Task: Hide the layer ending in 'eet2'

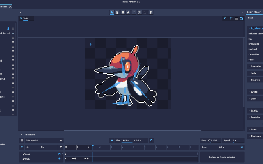Action: (13, 78)
